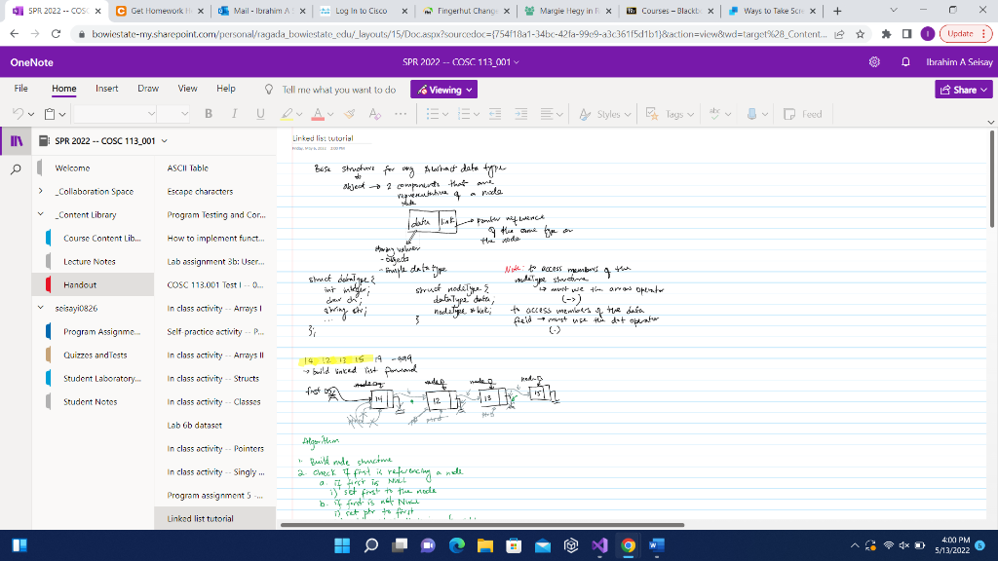Image resolution: width=998 pixels, height=561 pixels.
Task: Click the Share button
Action: (963, 89)
